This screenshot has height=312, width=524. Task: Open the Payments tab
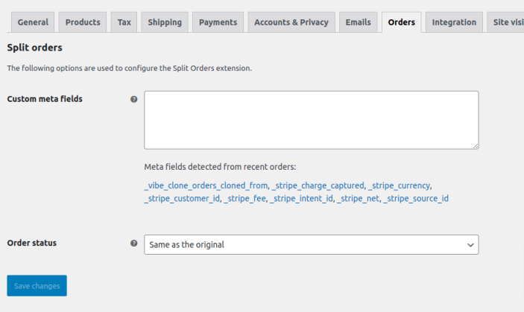point(218,22)
